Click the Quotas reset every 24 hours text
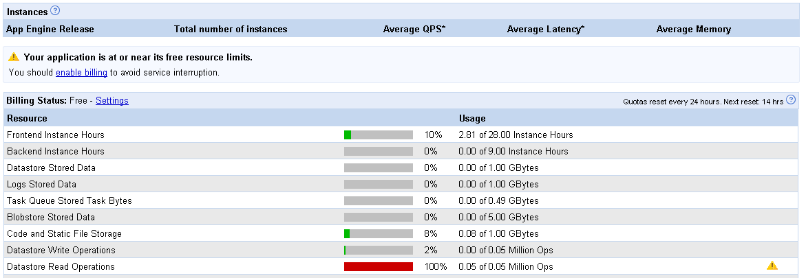806x278 pixels. coord(703,102)
